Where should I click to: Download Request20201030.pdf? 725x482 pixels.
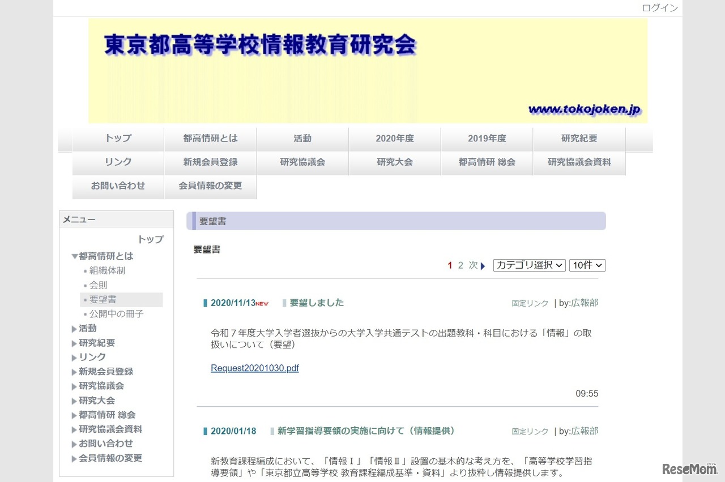[254, 368]
